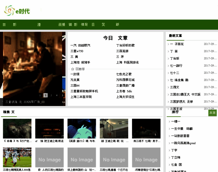Image resolution: width=218 pixels, height=172 pixels.
Task: Open article link 万夫莫
Action: 75,80
